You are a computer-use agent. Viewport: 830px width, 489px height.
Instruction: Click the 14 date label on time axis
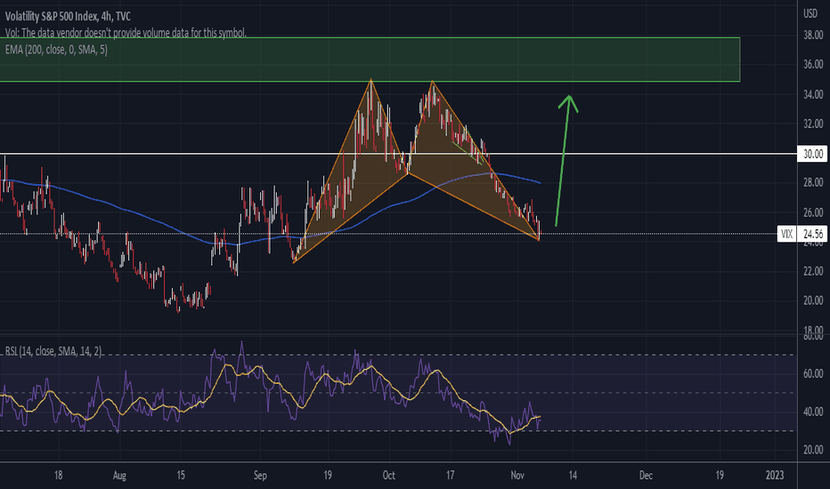click(x=573, y=476)
